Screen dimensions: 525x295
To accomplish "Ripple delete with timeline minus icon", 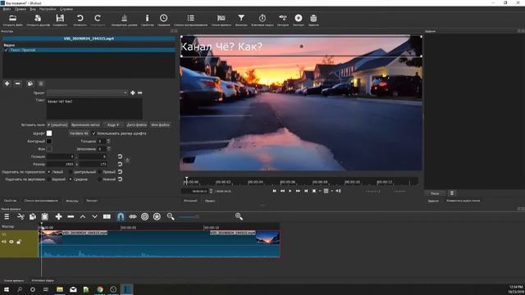I will (71, 216).
